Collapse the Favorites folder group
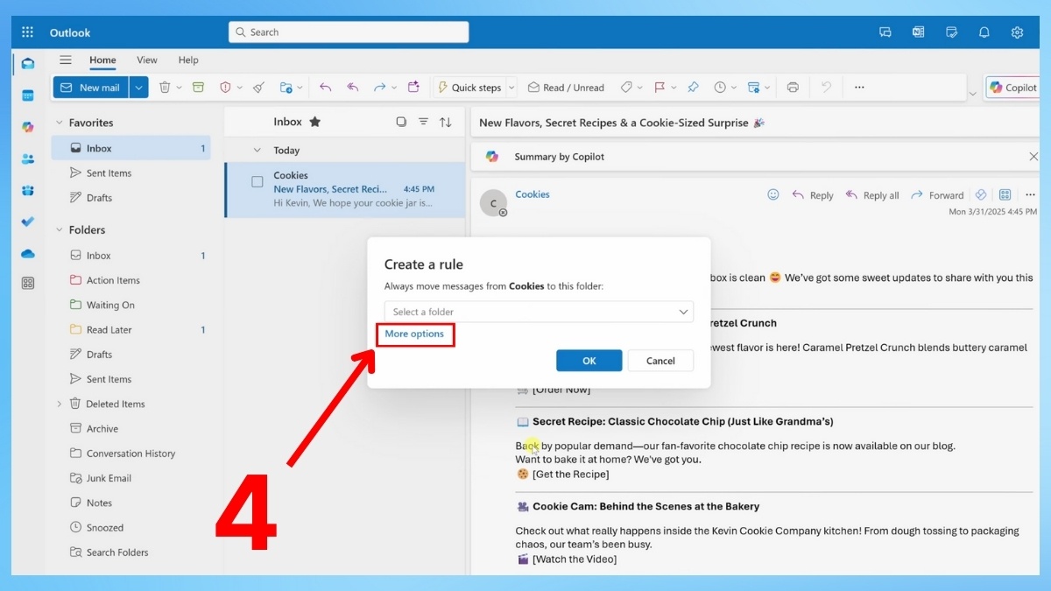Viewport: 1051px width, 591px height. click(60, 123)
